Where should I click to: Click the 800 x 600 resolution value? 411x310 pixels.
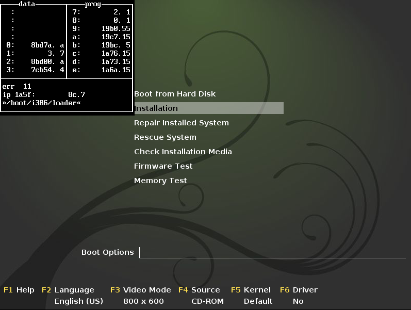point(143,301)
